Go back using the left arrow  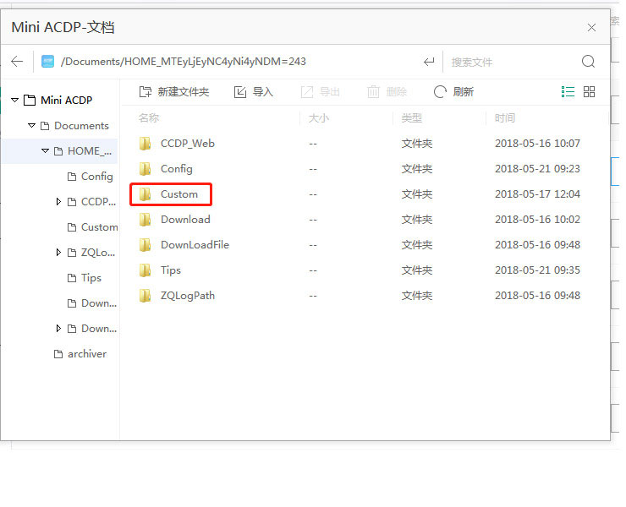tap(17, 62)
